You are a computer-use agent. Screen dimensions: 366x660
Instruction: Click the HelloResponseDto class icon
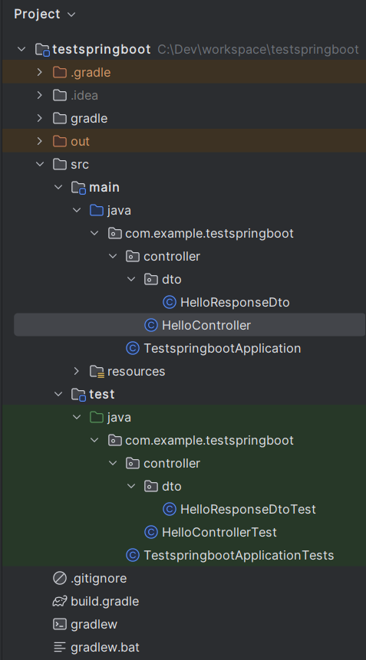click(170, 302)
